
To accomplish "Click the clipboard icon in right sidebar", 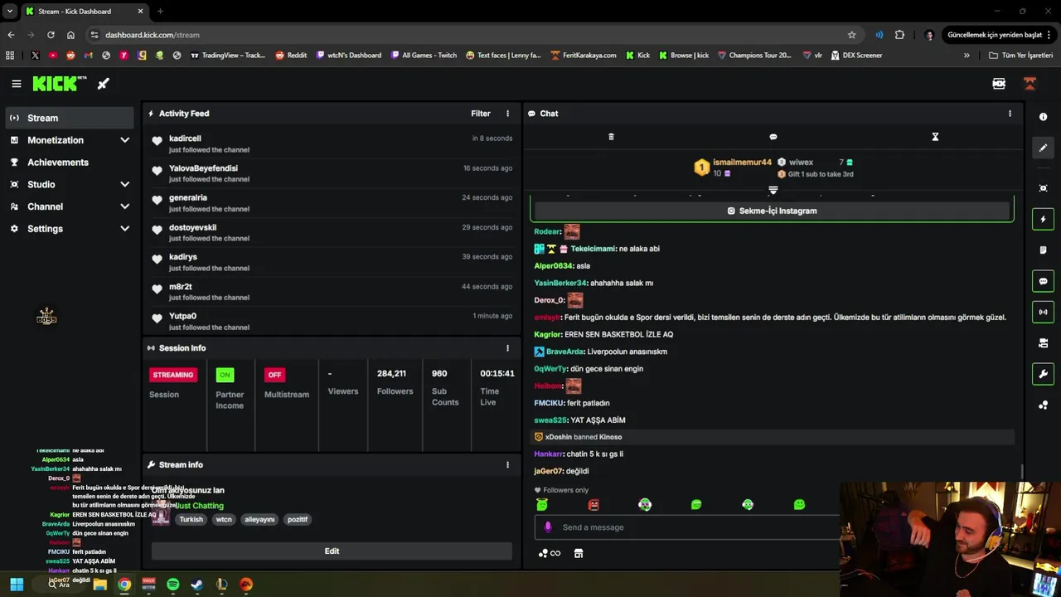I will pos(1044,250).
